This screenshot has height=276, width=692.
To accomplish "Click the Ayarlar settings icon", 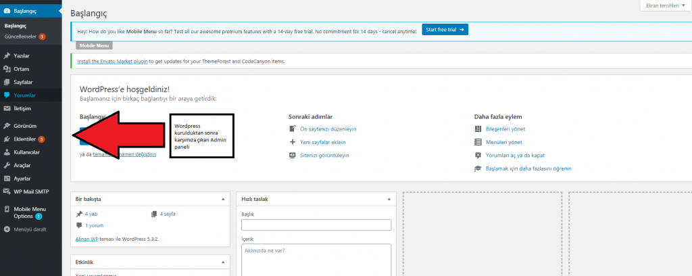I will click(x=7, y=179).
